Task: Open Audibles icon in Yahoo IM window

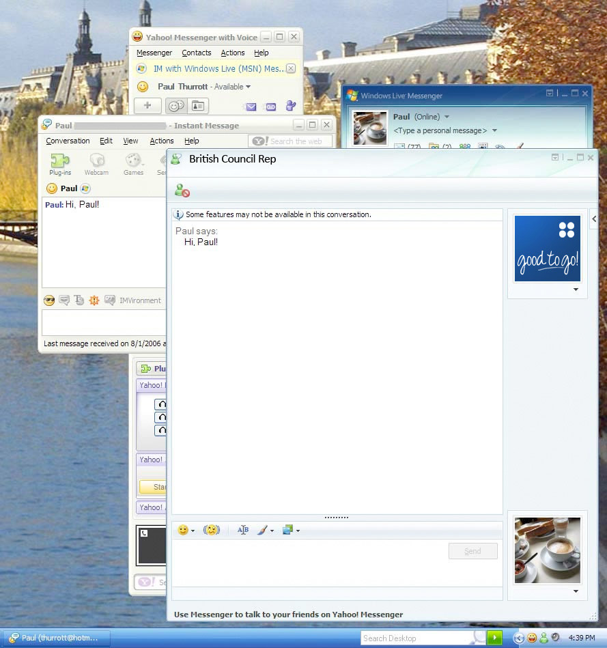Action: (x=64, y=300)
